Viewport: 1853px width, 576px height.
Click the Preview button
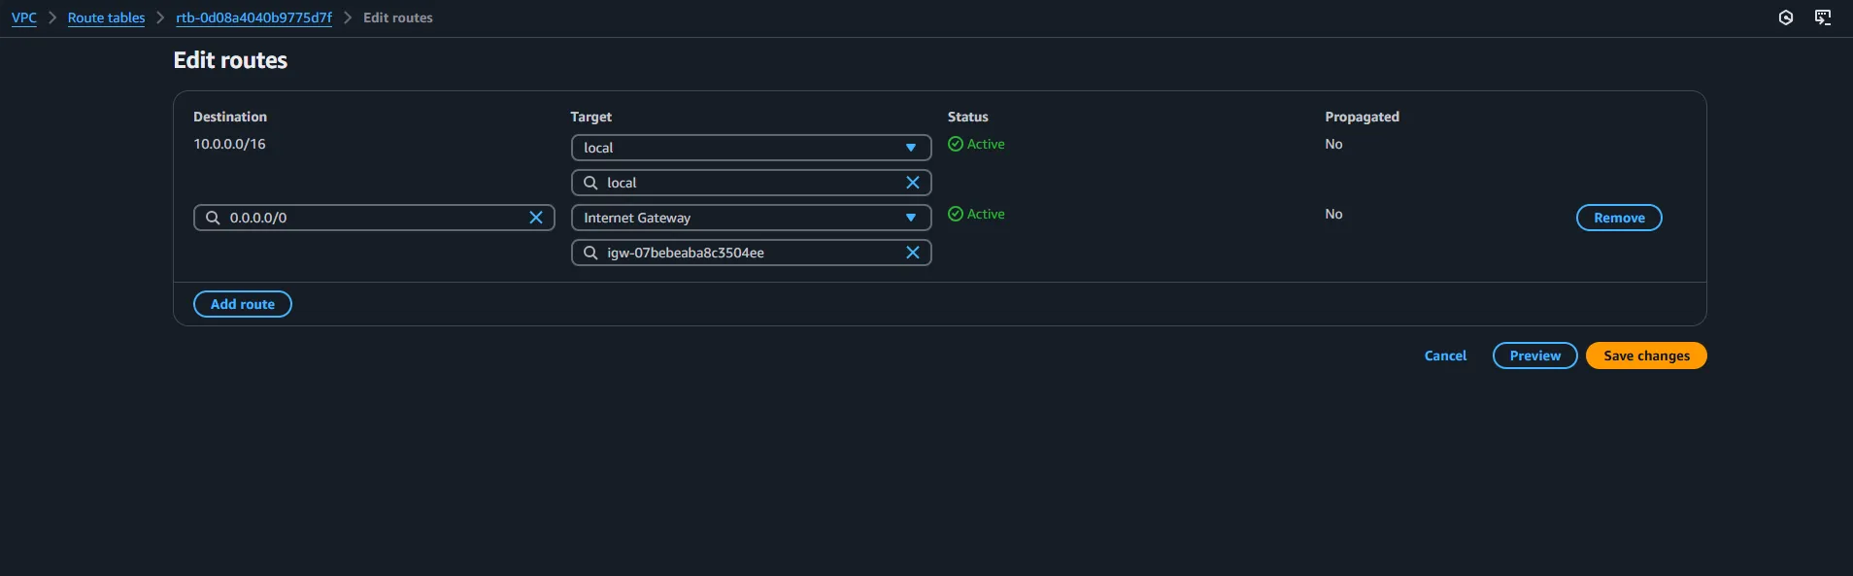[x=1534, y=356]
